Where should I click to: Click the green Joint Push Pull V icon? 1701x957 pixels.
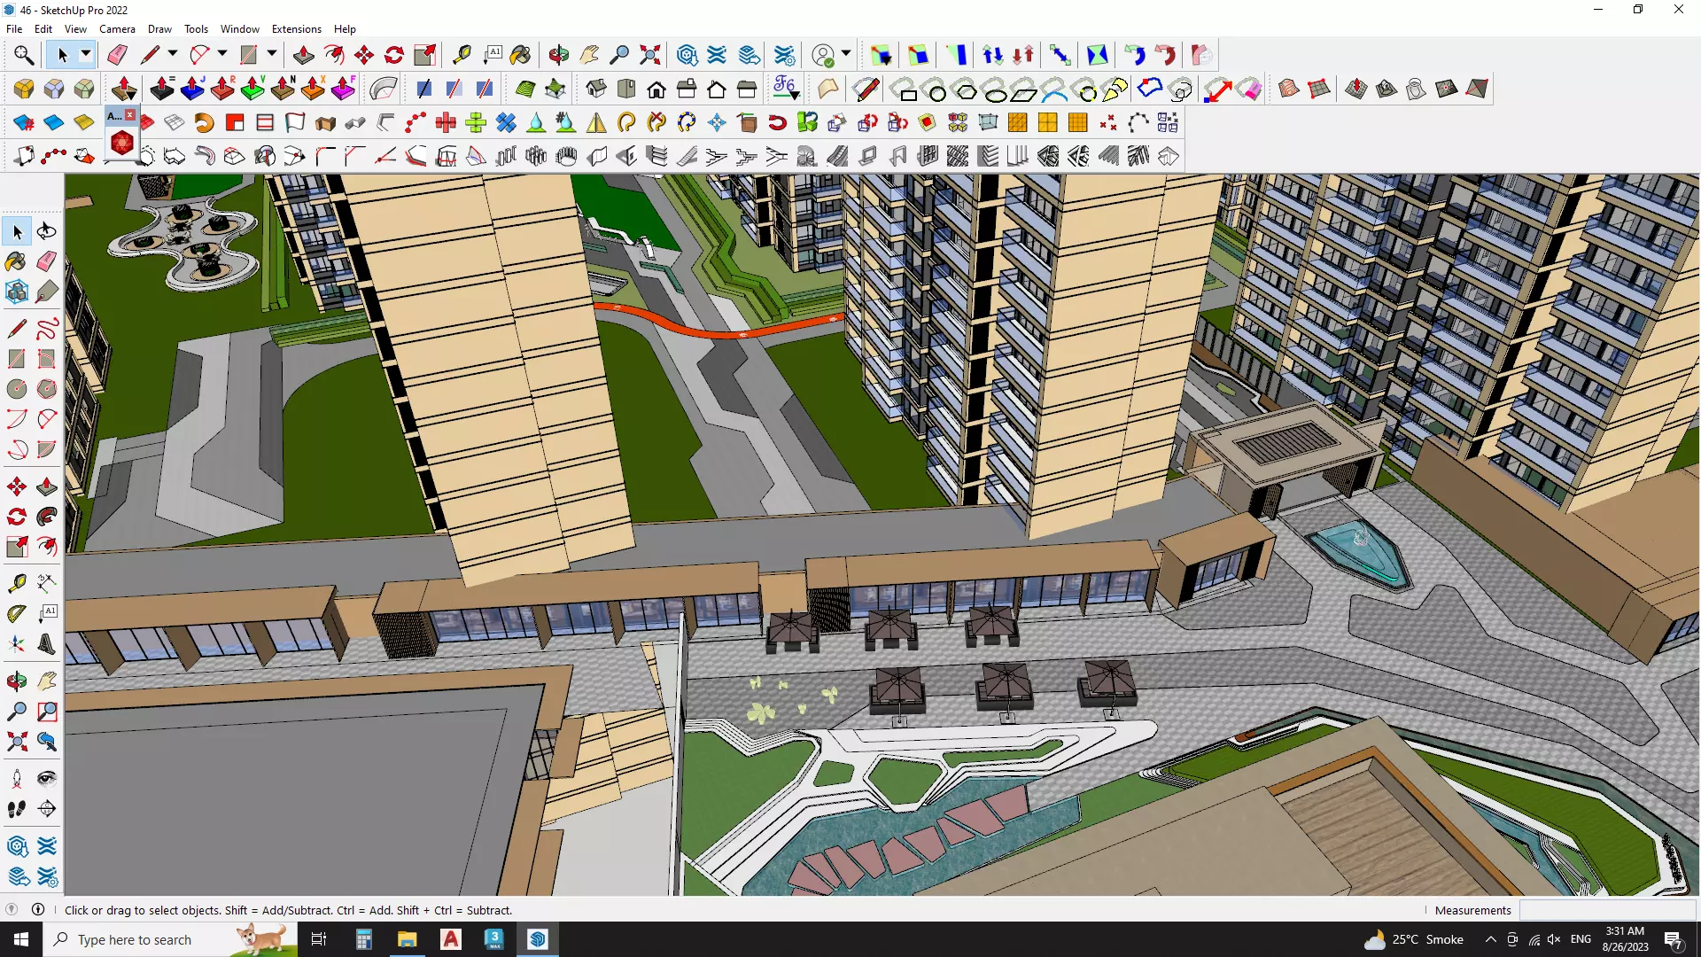click(252, 89)
